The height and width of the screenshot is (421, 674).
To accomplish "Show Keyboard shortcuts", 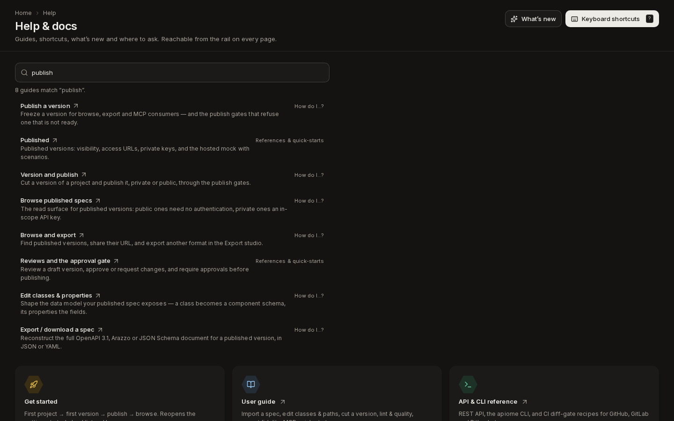I will [612, 19].
